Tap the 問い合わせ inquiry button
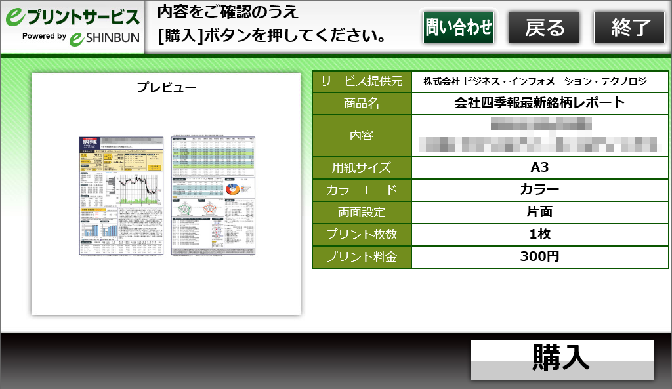 coord(459,28)
